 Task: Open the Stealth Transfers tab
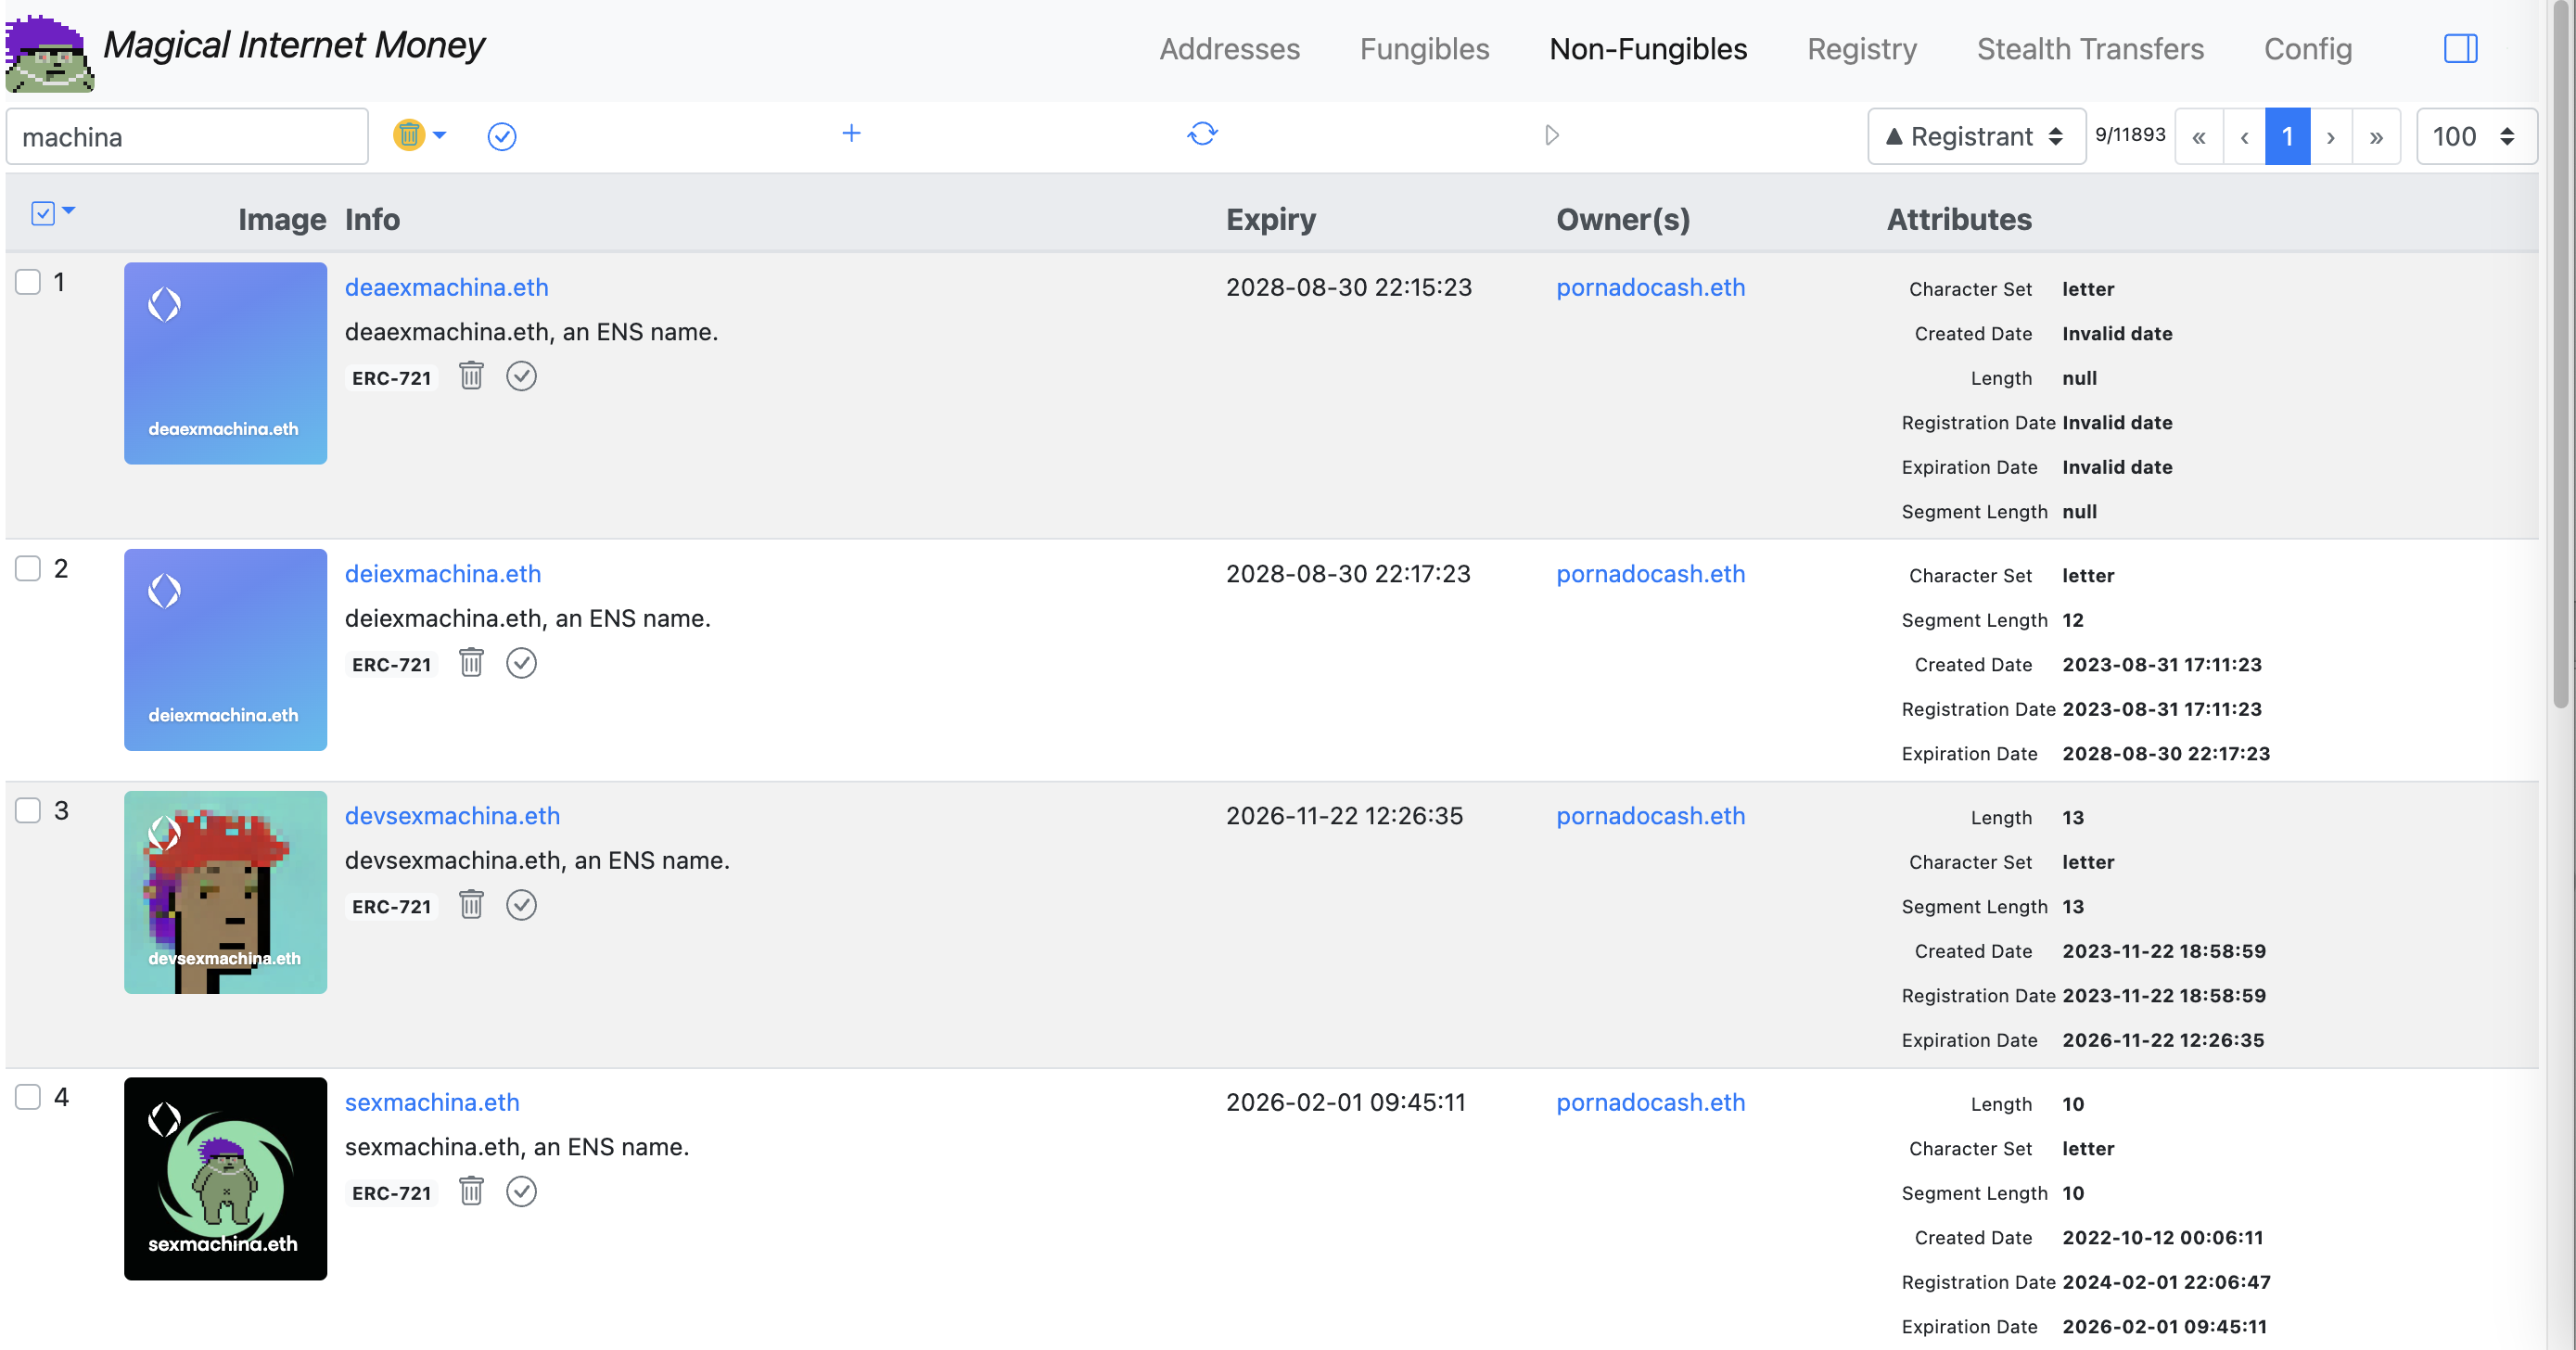(x=2090, y=49)
